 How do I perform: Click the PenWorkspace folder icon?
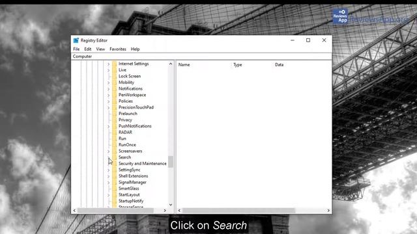click(115, 95)
